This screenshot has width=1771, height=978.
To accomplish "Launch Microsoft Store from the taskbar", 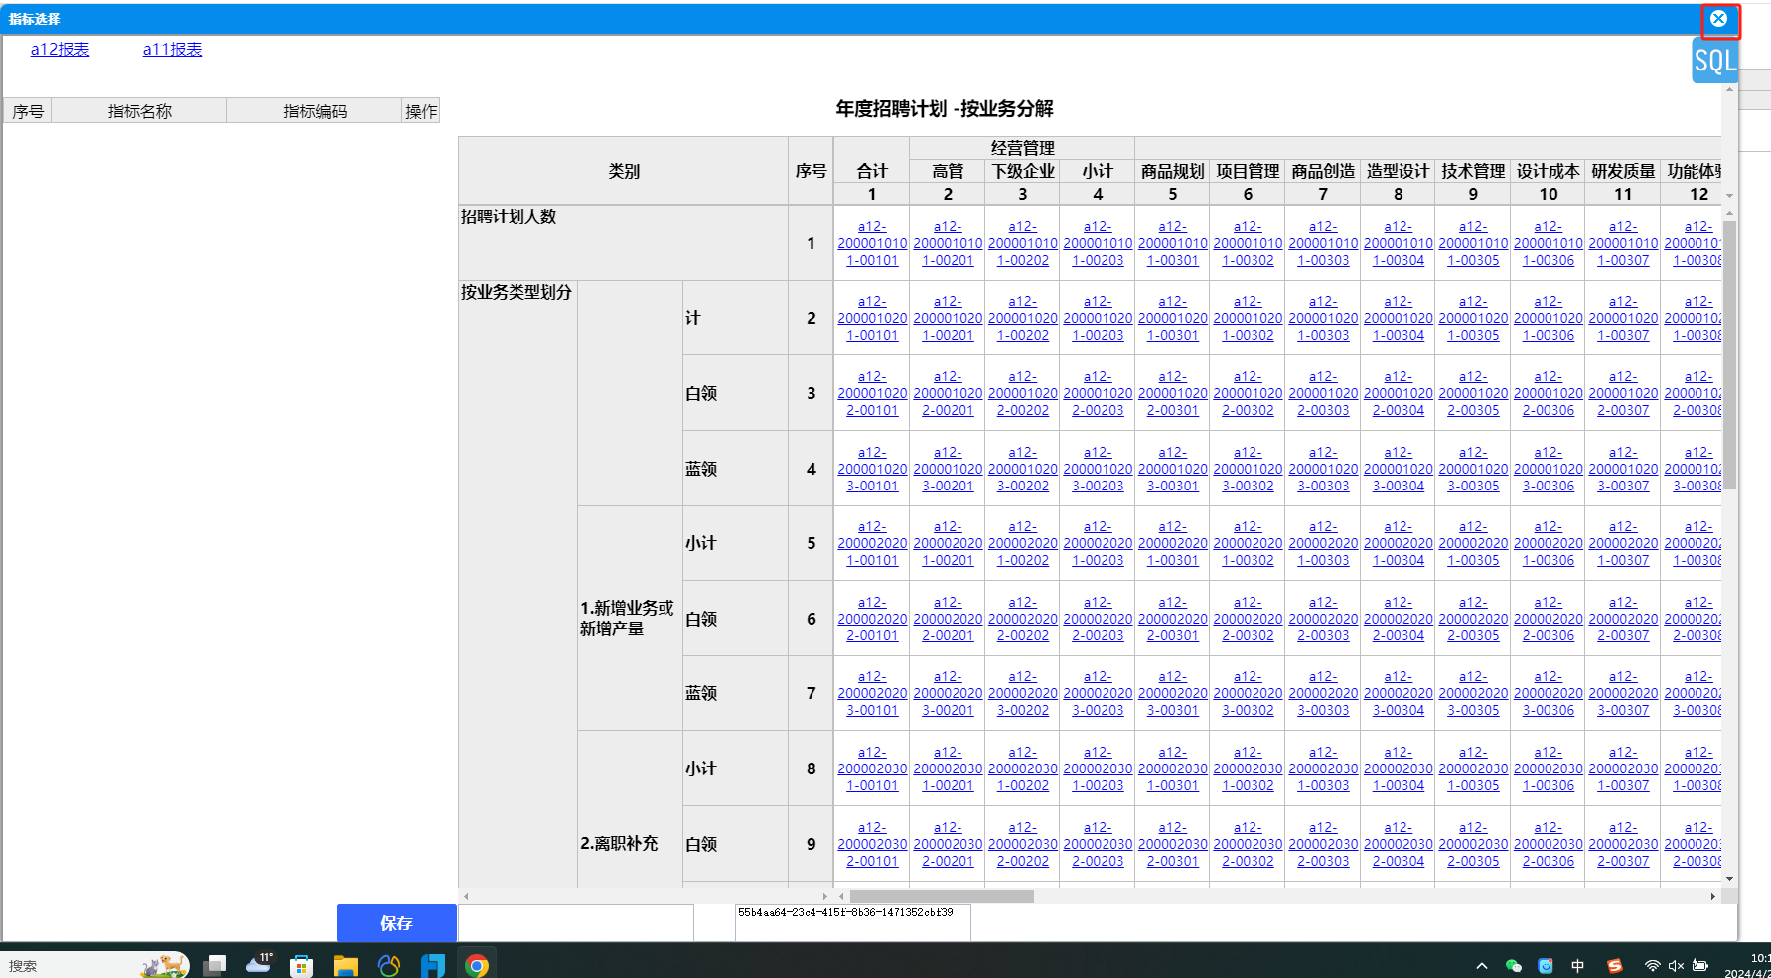I will [x=302, y=965].
